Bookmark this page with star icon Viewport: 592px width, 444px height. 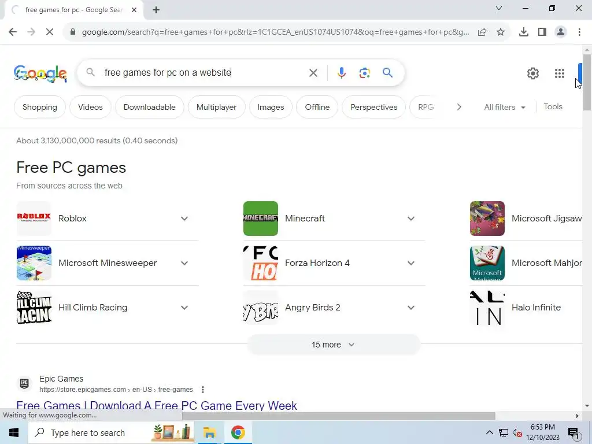coord(501,32)
